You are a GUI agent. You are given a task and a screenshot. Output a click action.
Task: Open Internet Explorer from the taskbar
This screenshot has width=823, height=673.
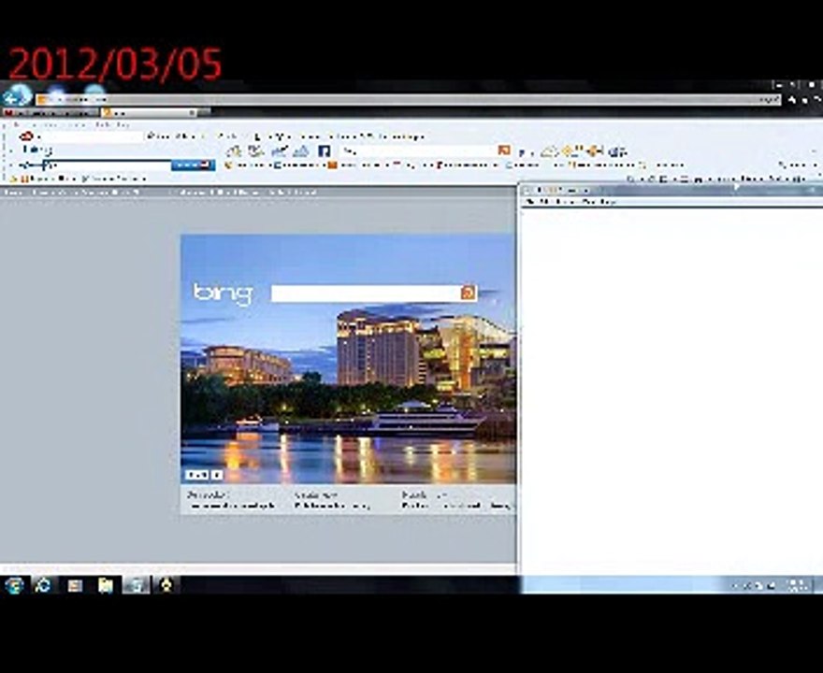pyautogui.click(x=43, y=584)
